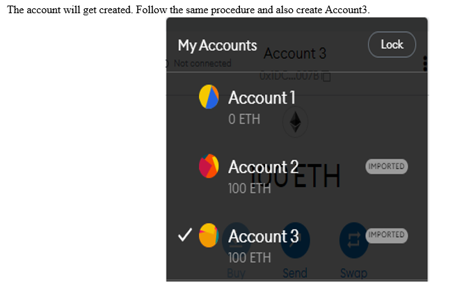Viewport: 464px width, 285px height.
Task: Click the My Accounts heading
Action: (x=217, y=45)
